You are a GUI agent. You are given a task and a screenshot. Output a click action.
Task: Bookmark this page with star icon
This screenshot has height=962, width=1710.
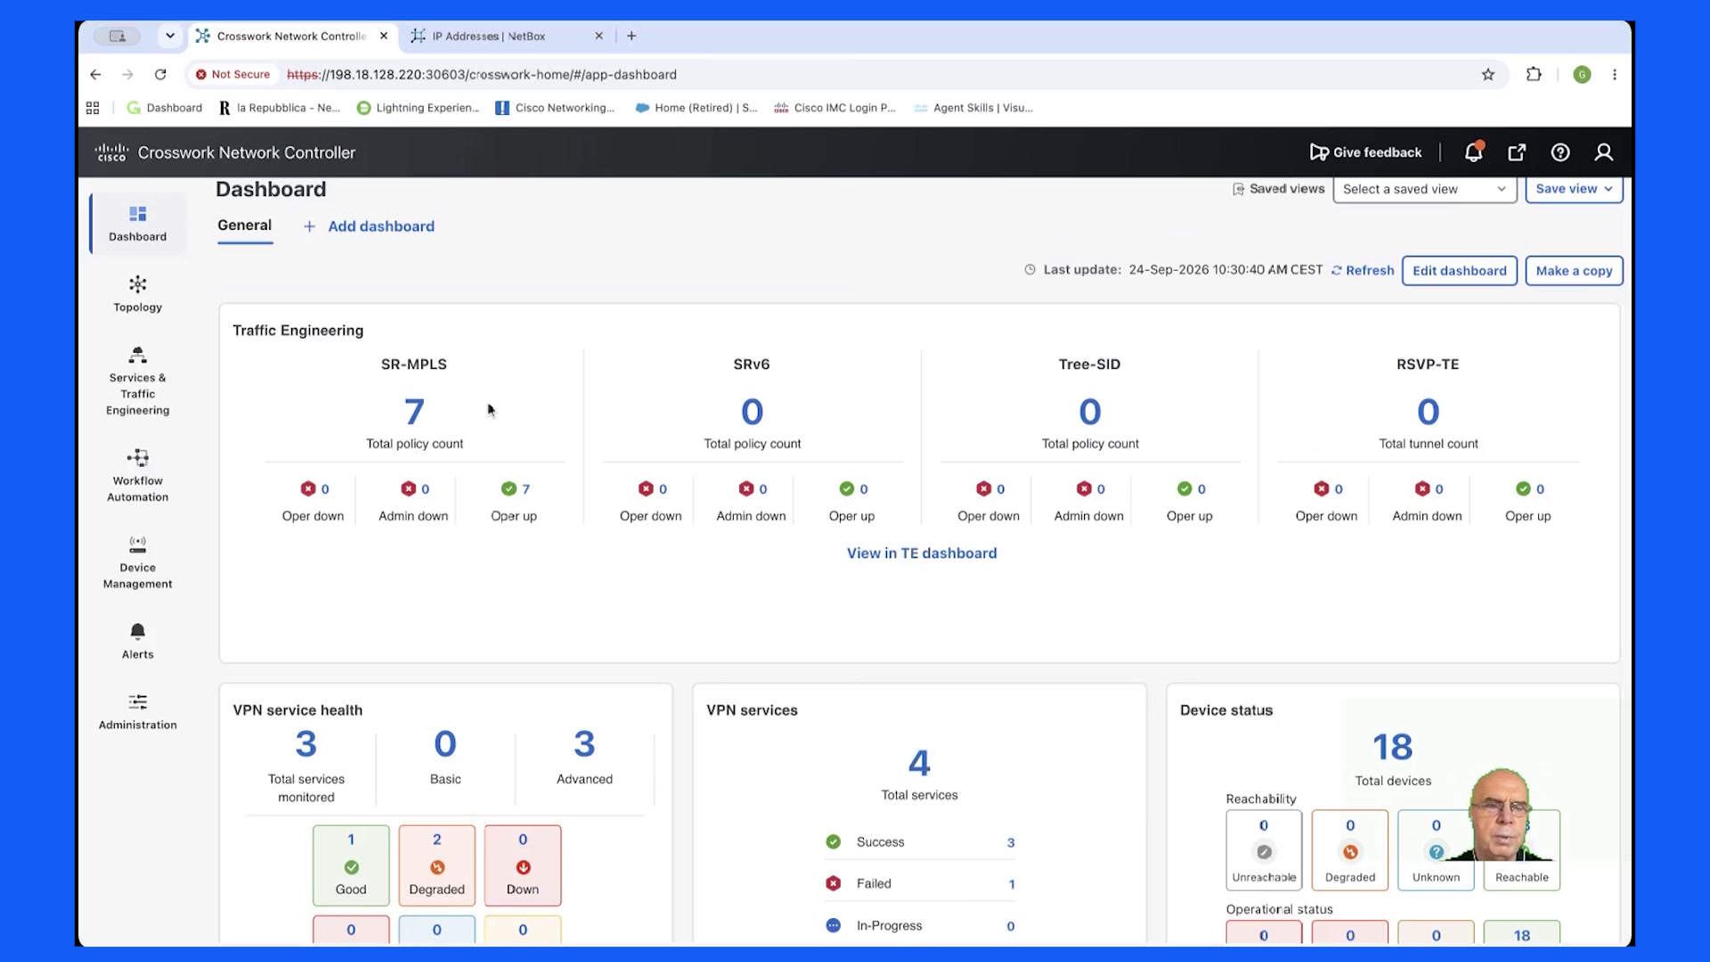tap(1487, 75)
